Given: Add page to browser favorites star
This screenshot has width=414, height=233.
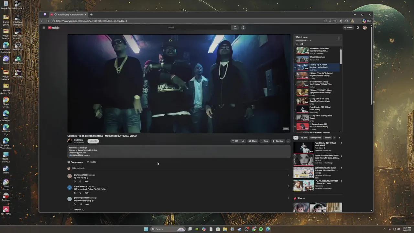Looking at the screenshot, I should (x=335, y=21).
